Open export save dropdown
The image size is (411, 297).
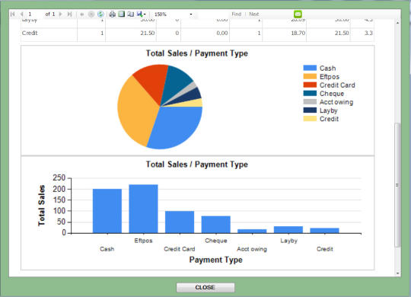point(141,14)
